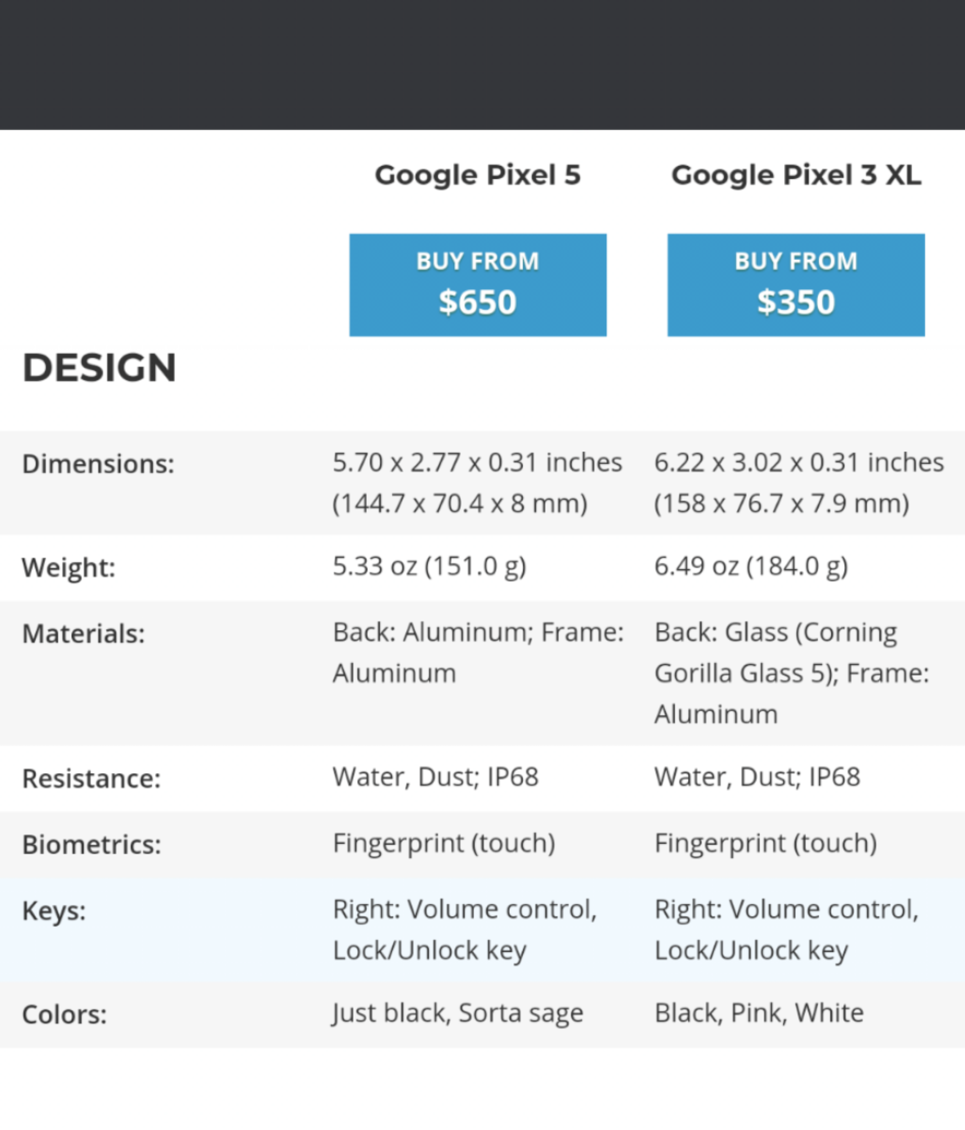Click Pixel 3 XL Black, Pink, White colors
The image size is (965, 1130).
tap(759, 1014)
